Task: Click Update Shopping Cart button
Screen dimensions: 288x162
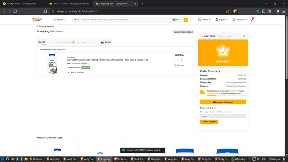Action: click(x=183, y=32)
